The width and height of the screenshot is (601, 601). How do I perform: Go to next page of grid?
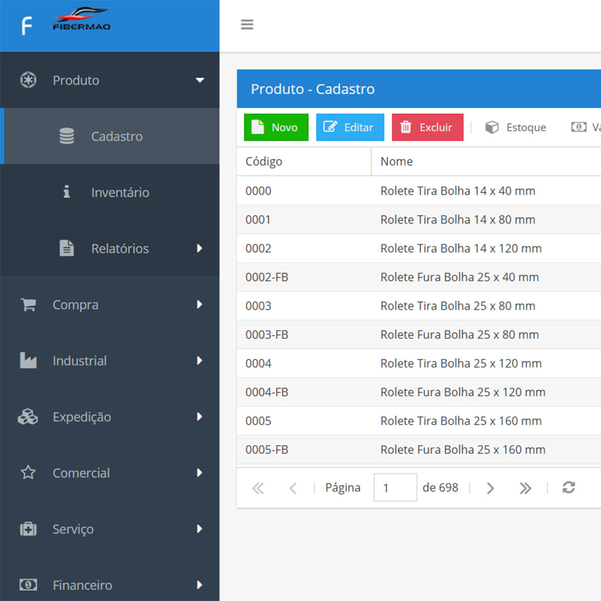(x=490, y=488)
